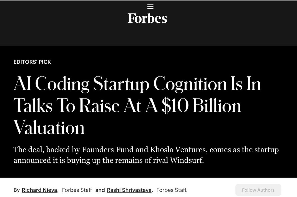Open Richard Nieva's author page
The image size is (297, 197).
39,190
